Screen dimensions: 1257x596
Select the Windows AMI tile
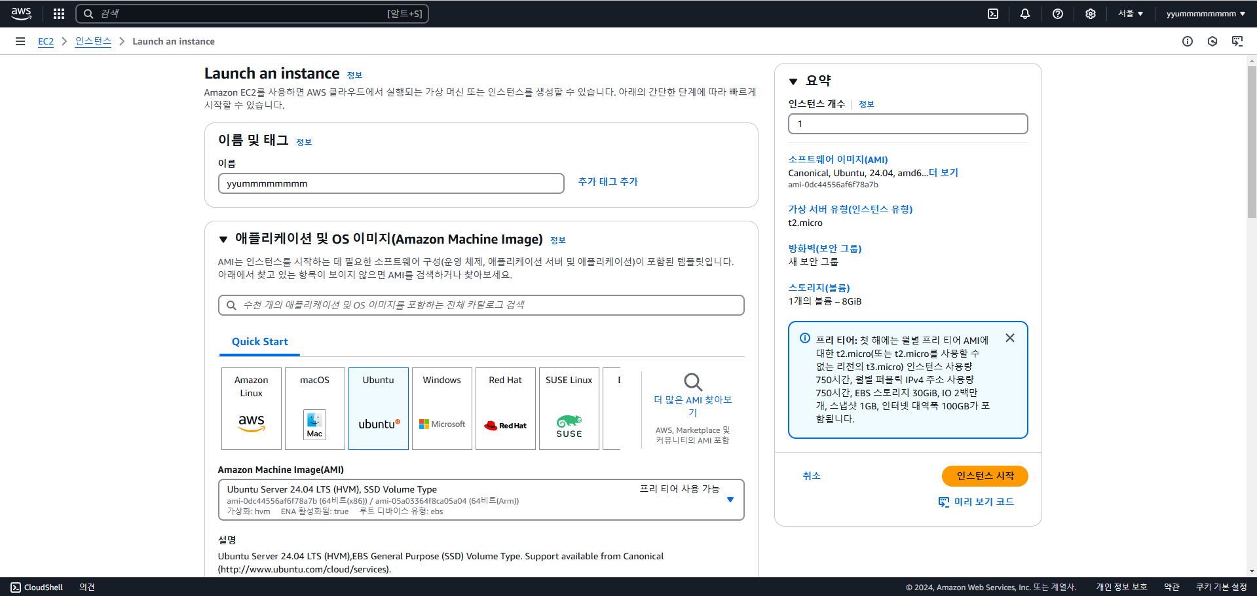click(442, 409)
